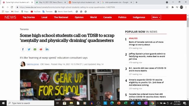
Task: Open Microsoft Store from taskbar
Action: 64,103
